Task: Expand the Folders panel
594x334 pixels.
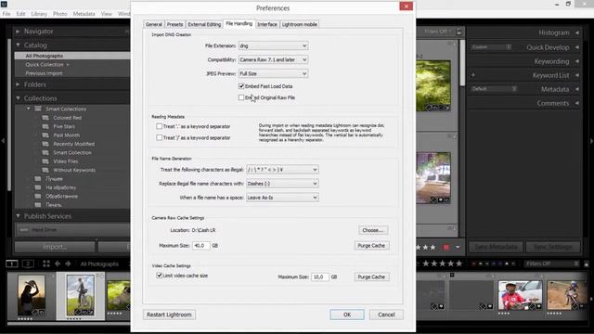Action: (x=18, y=84)
